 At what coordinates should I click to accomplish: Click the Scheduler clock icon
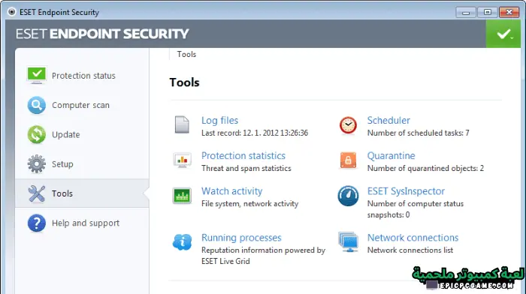tap(348, 125)
